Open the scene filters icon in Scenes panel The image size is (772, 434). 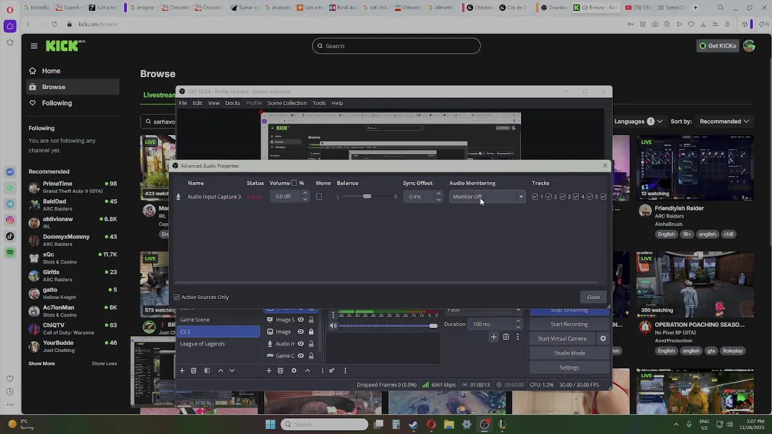(207, 371)
